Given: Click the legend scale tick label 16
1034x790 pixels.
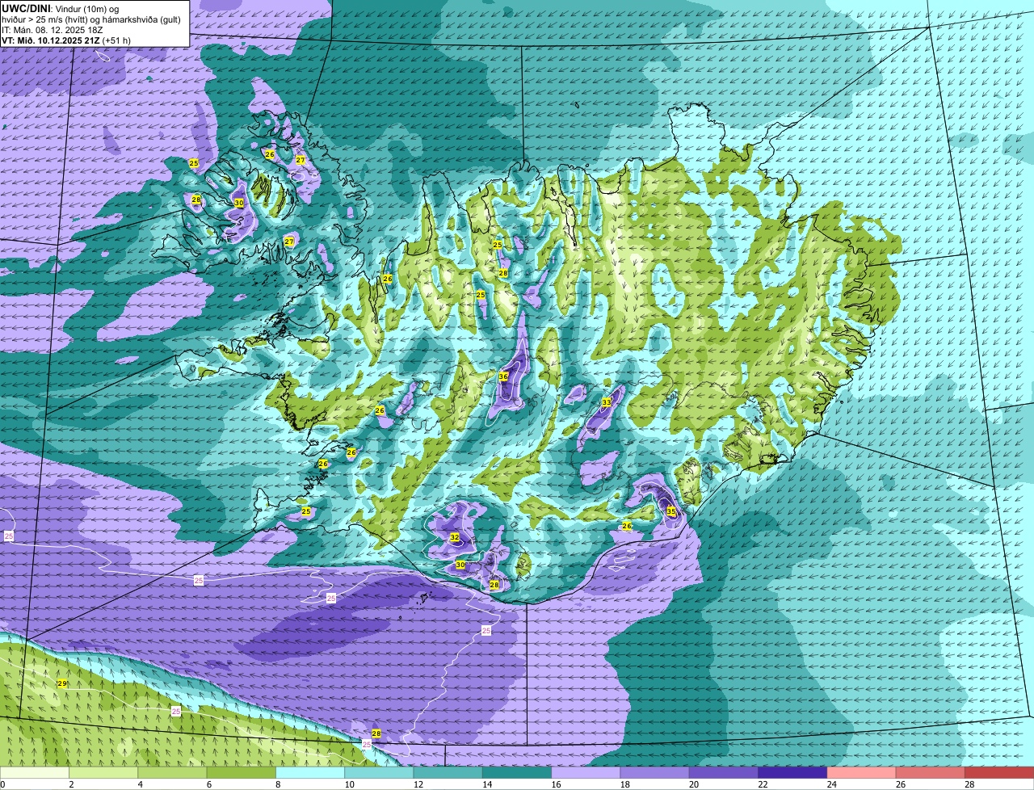Looking at the screenshot, I should pos(556,784).
